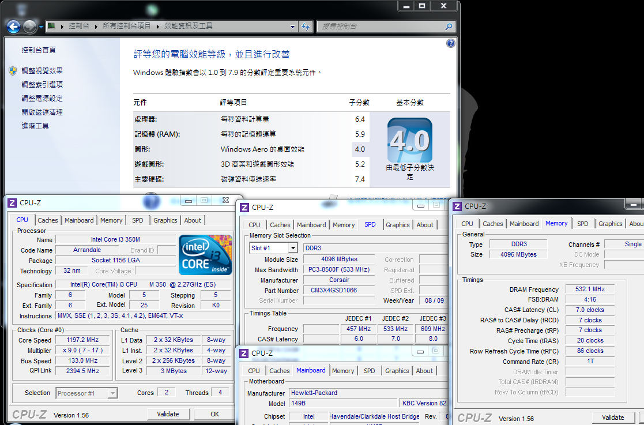Click the shield icon next to 調整視覺效果
Viewport: 644px width, 425px height.
click(x=13, y=70)
